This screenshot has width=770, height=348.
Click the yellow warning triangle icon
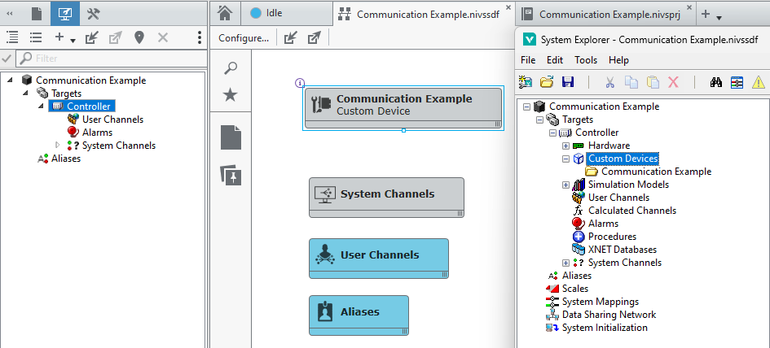tap(759, 82)
